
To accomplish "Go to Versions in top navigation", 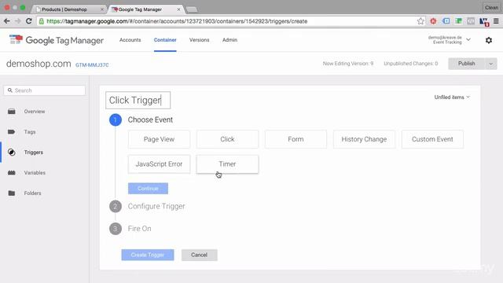I will coord(199,40).
